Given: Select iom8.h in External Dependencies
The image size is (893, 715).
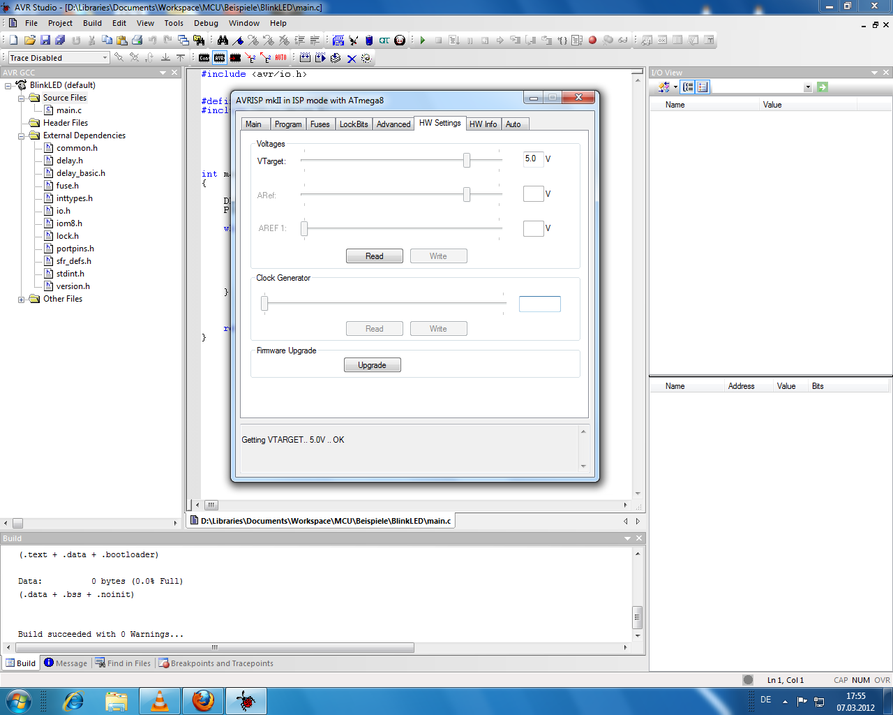Looking at the screenshot, I should click(69, 223).
